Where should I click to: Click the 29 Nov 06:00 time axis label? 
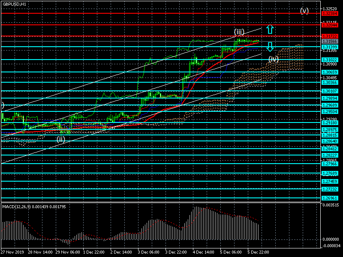(x=68, y=252)
